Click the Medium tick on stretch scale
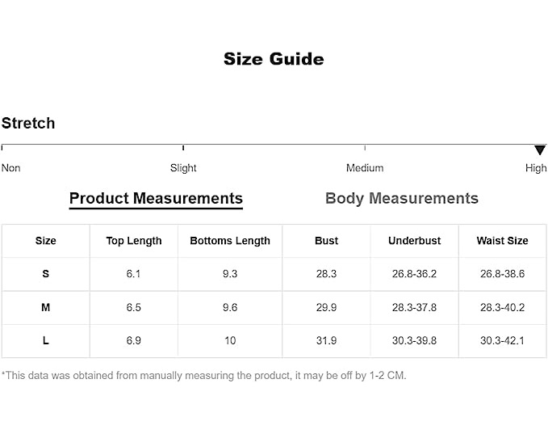Screen dimensions: 548x434 (x=365, y=148)
